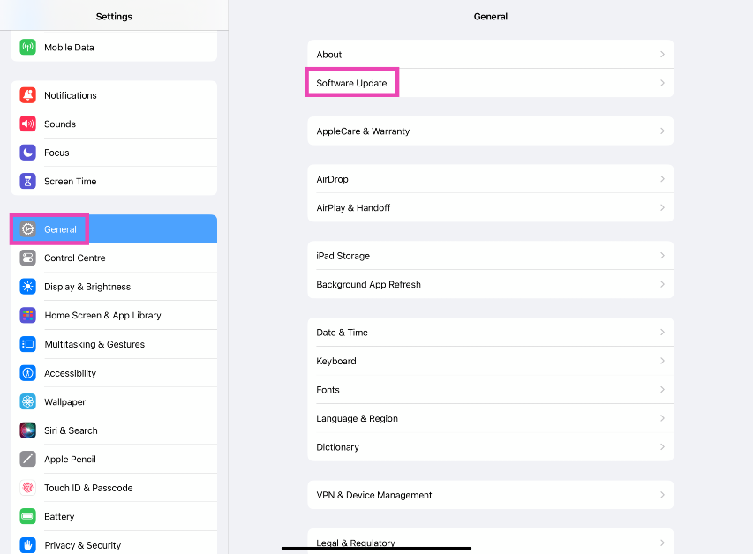Choose Wallpaper from the sidebar list
753x554 pixels.
point(65,402)
